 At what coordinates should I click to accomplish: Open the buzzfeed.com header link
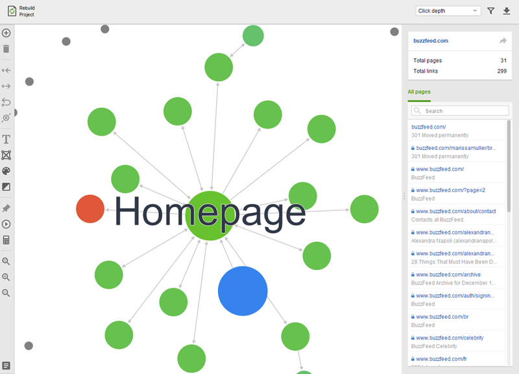pos(431,41)
